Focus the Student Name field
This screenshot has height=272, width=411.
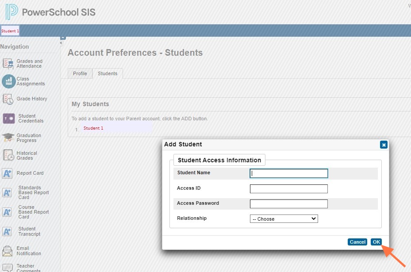point(288,173)
